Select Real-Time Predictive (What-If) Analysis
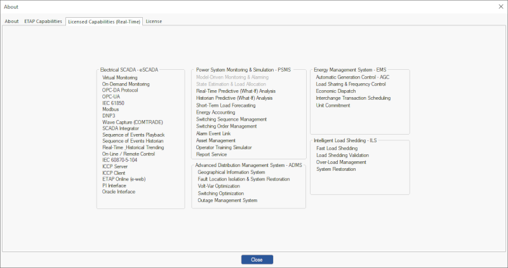 click(x=236, y=91)
